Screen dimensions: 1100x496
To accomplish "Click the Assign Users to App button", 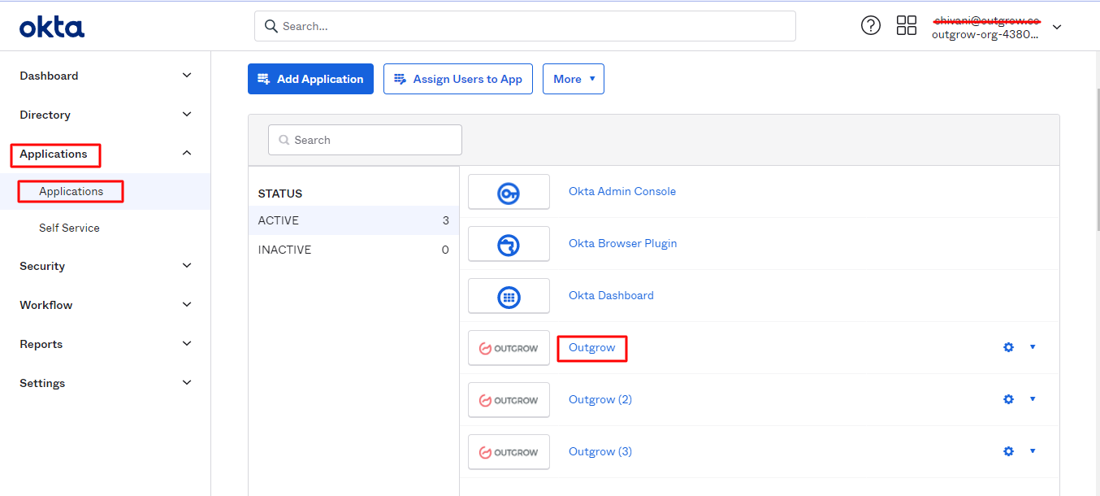I will point(458,79).
